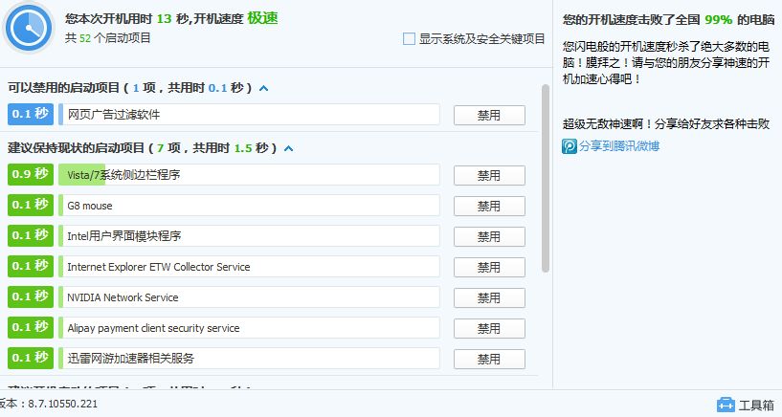Click the 0.9 秒 green time badge

click(x=31, y=174)
